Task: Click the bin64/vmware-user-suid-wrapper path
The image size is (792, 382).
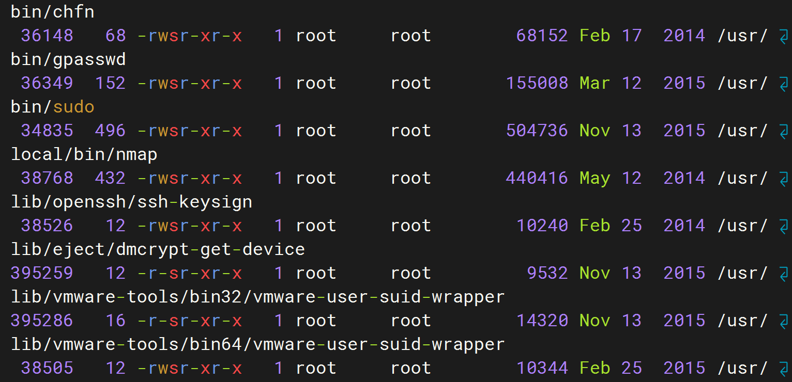Action: coord(257,345)
